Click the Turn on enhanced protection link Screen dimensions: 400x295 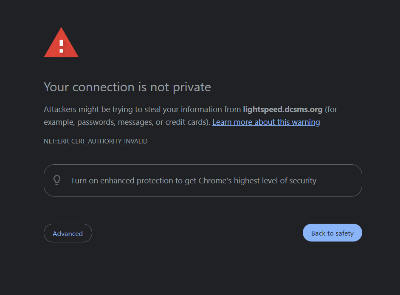(x=122, y=181)
